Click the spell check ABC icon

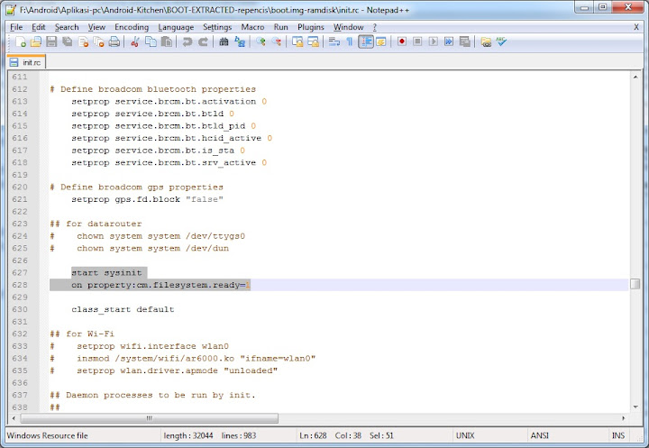[500, 41]
